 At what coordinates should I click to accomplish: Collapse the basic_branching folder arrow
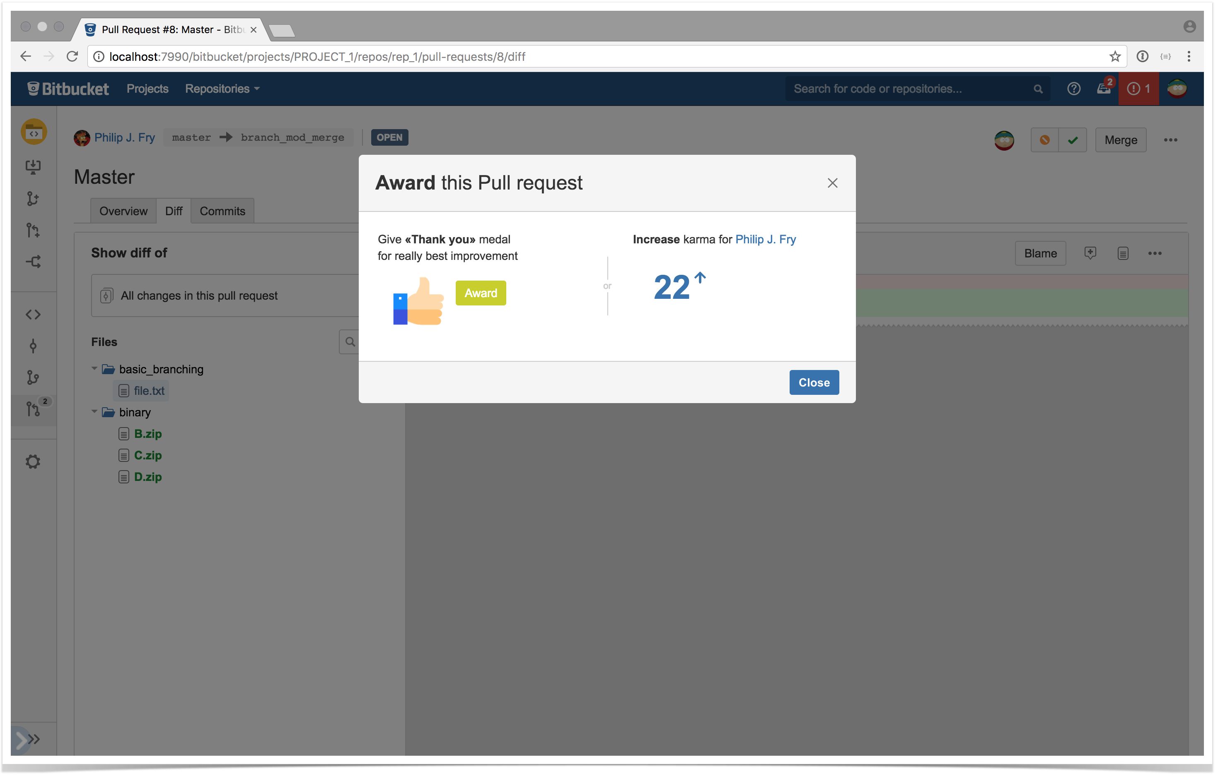point(94,369)
